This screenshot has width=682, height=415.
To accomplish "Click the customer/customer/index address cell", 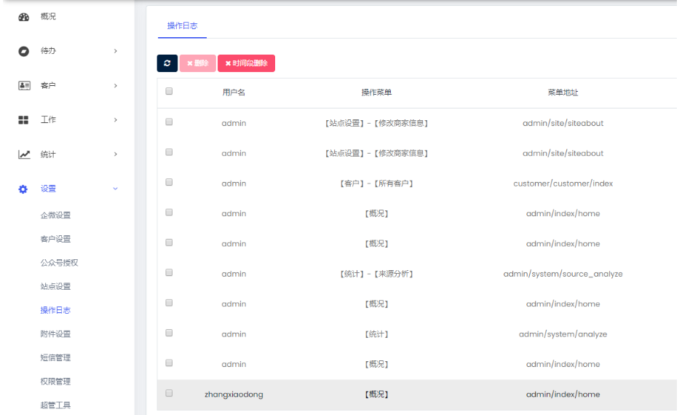I will [x=563, y=183].
